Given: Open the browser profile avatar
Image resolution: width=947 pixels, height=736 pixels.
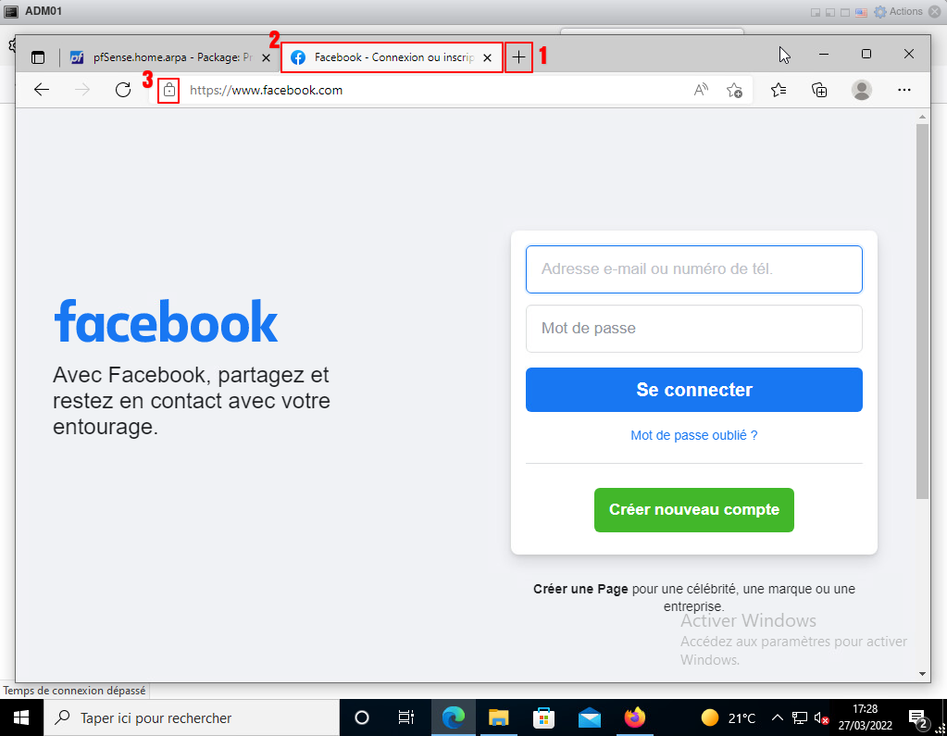Looking at the screenshot, I should [862, 90].
